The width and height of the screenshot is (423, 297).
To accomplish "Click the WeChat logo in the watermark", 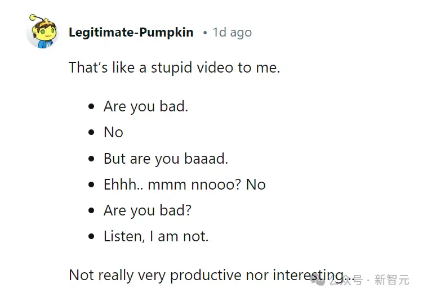I will coord(318,280).
